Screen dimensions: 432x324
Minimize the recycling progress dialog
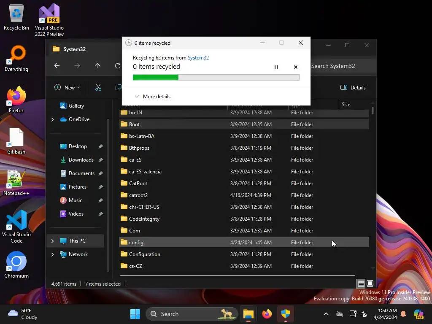tap(262, 43)
